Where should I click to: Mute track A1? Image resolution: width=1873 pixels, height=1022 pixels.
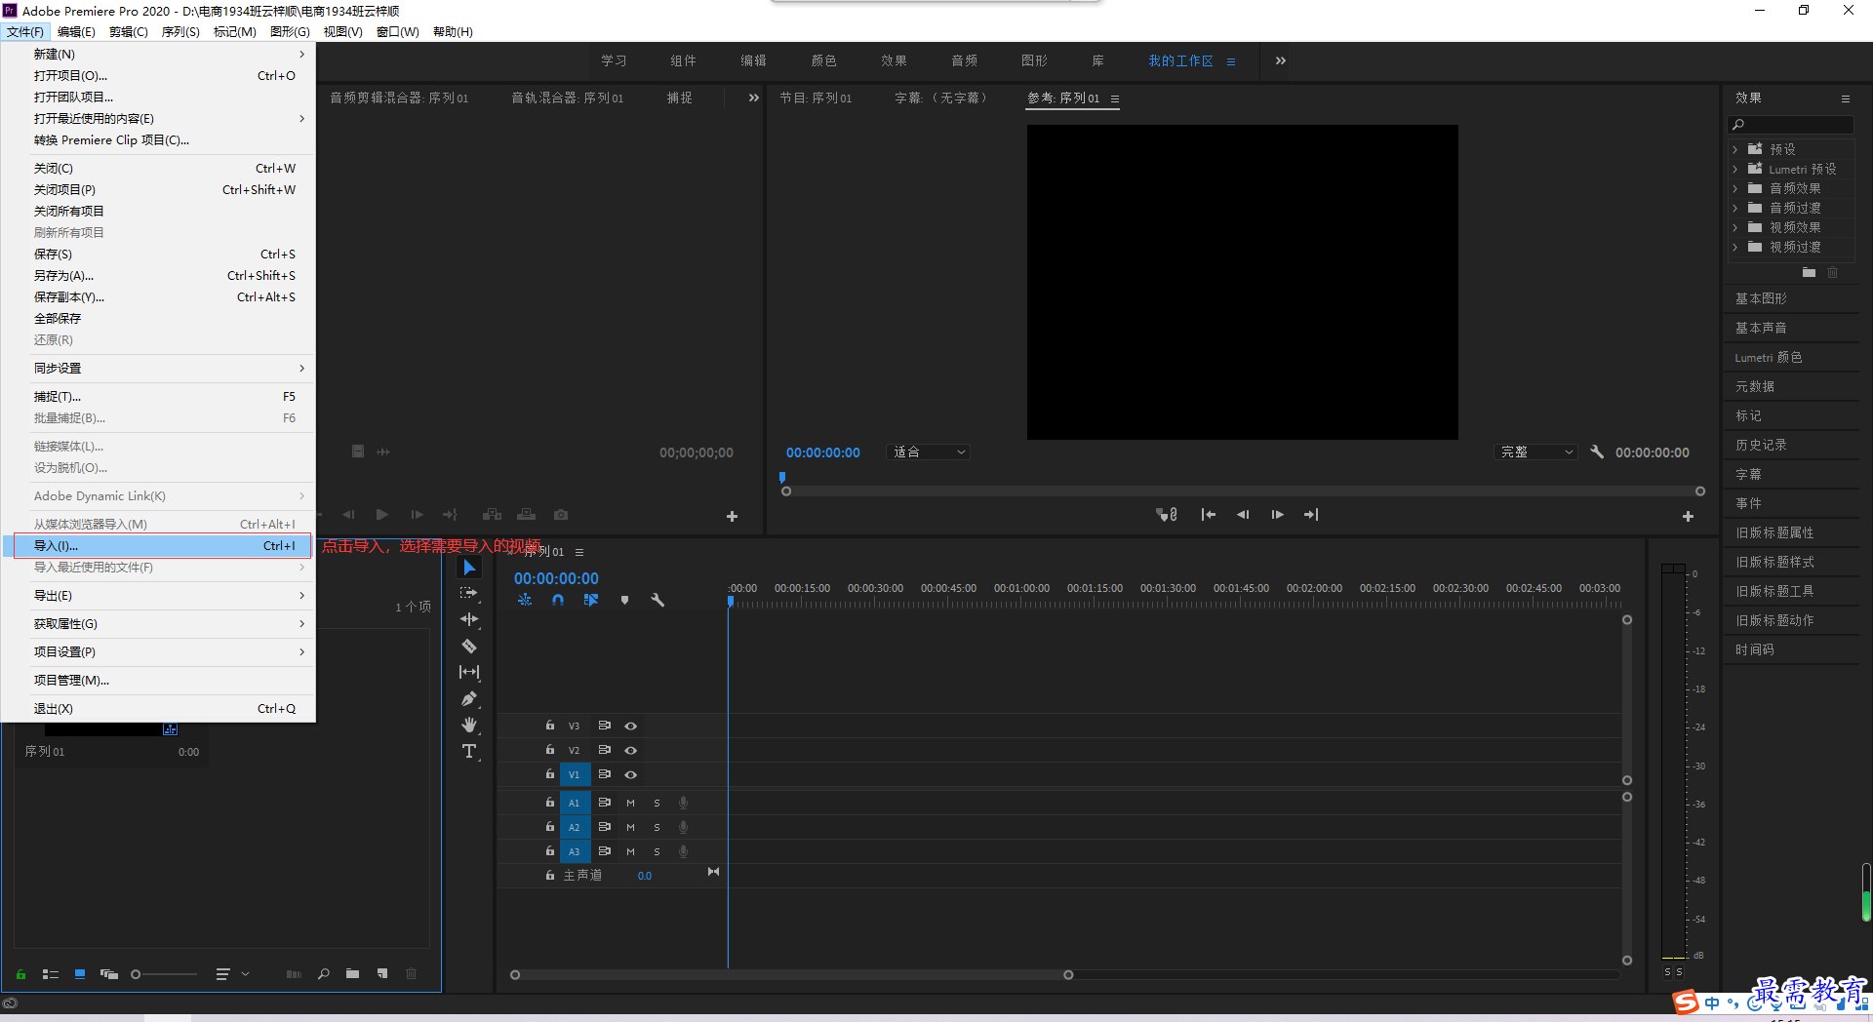click(630, 803)
